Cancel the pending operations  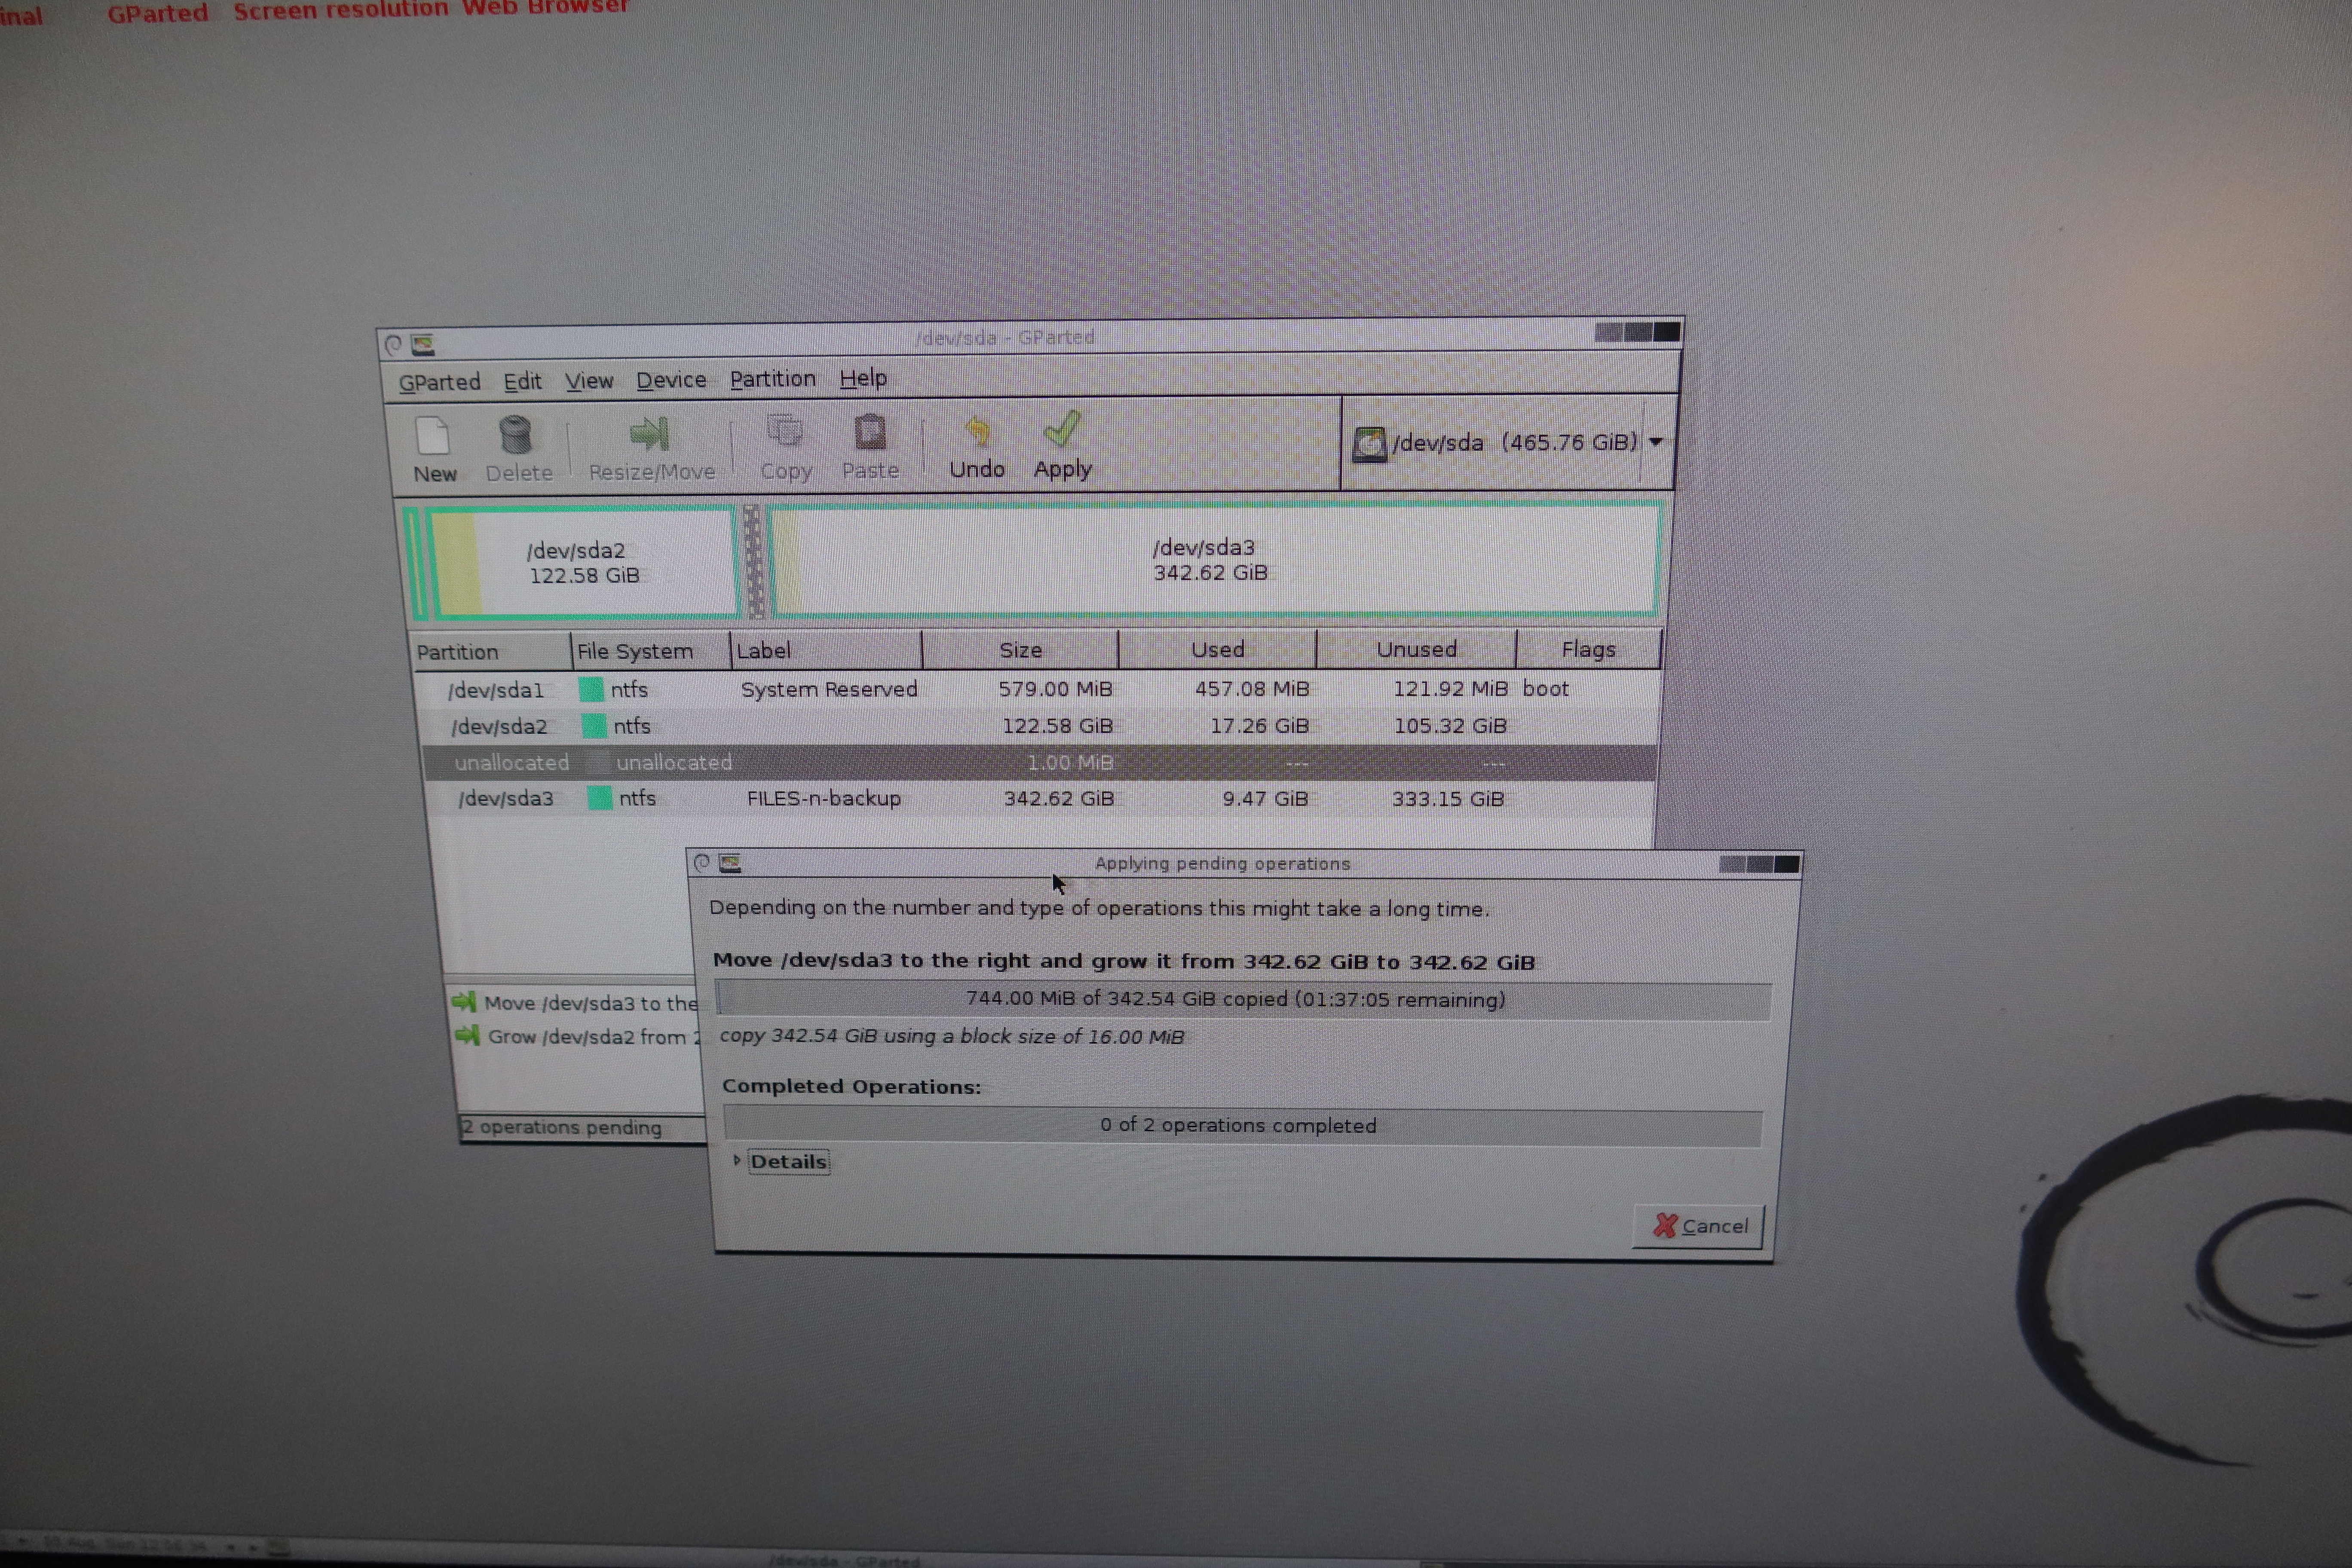[1699, 1226]
